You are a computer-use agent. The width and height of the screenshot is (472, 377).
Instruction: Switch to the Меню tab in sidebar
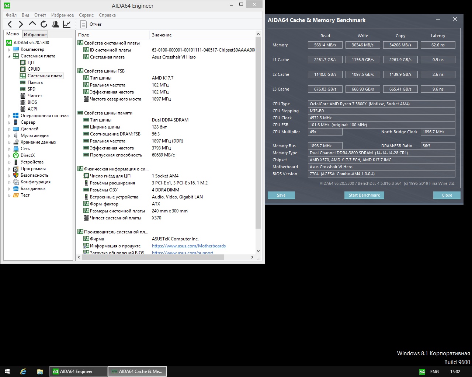(13, 34)
